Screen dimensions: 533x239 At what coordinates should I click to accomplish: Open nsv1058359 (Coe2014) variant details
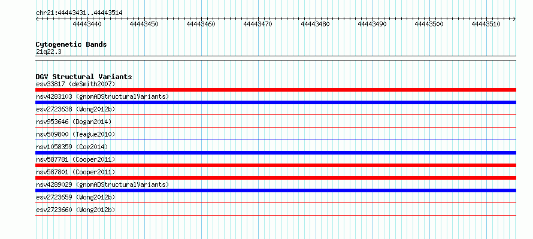[x=72, y=147]
